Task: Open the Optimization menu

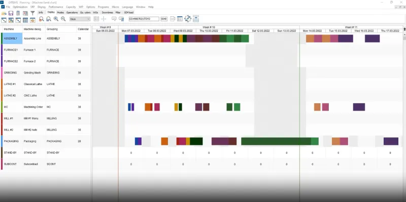Action: click(x=20, y=7)
